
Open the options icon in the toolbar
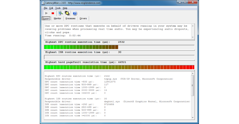tap(61, 13)
